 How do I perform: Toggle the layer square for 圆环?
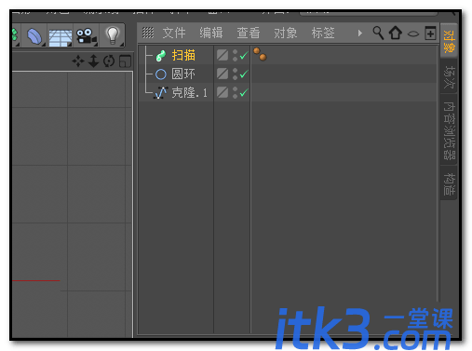[x=223, y=74]
